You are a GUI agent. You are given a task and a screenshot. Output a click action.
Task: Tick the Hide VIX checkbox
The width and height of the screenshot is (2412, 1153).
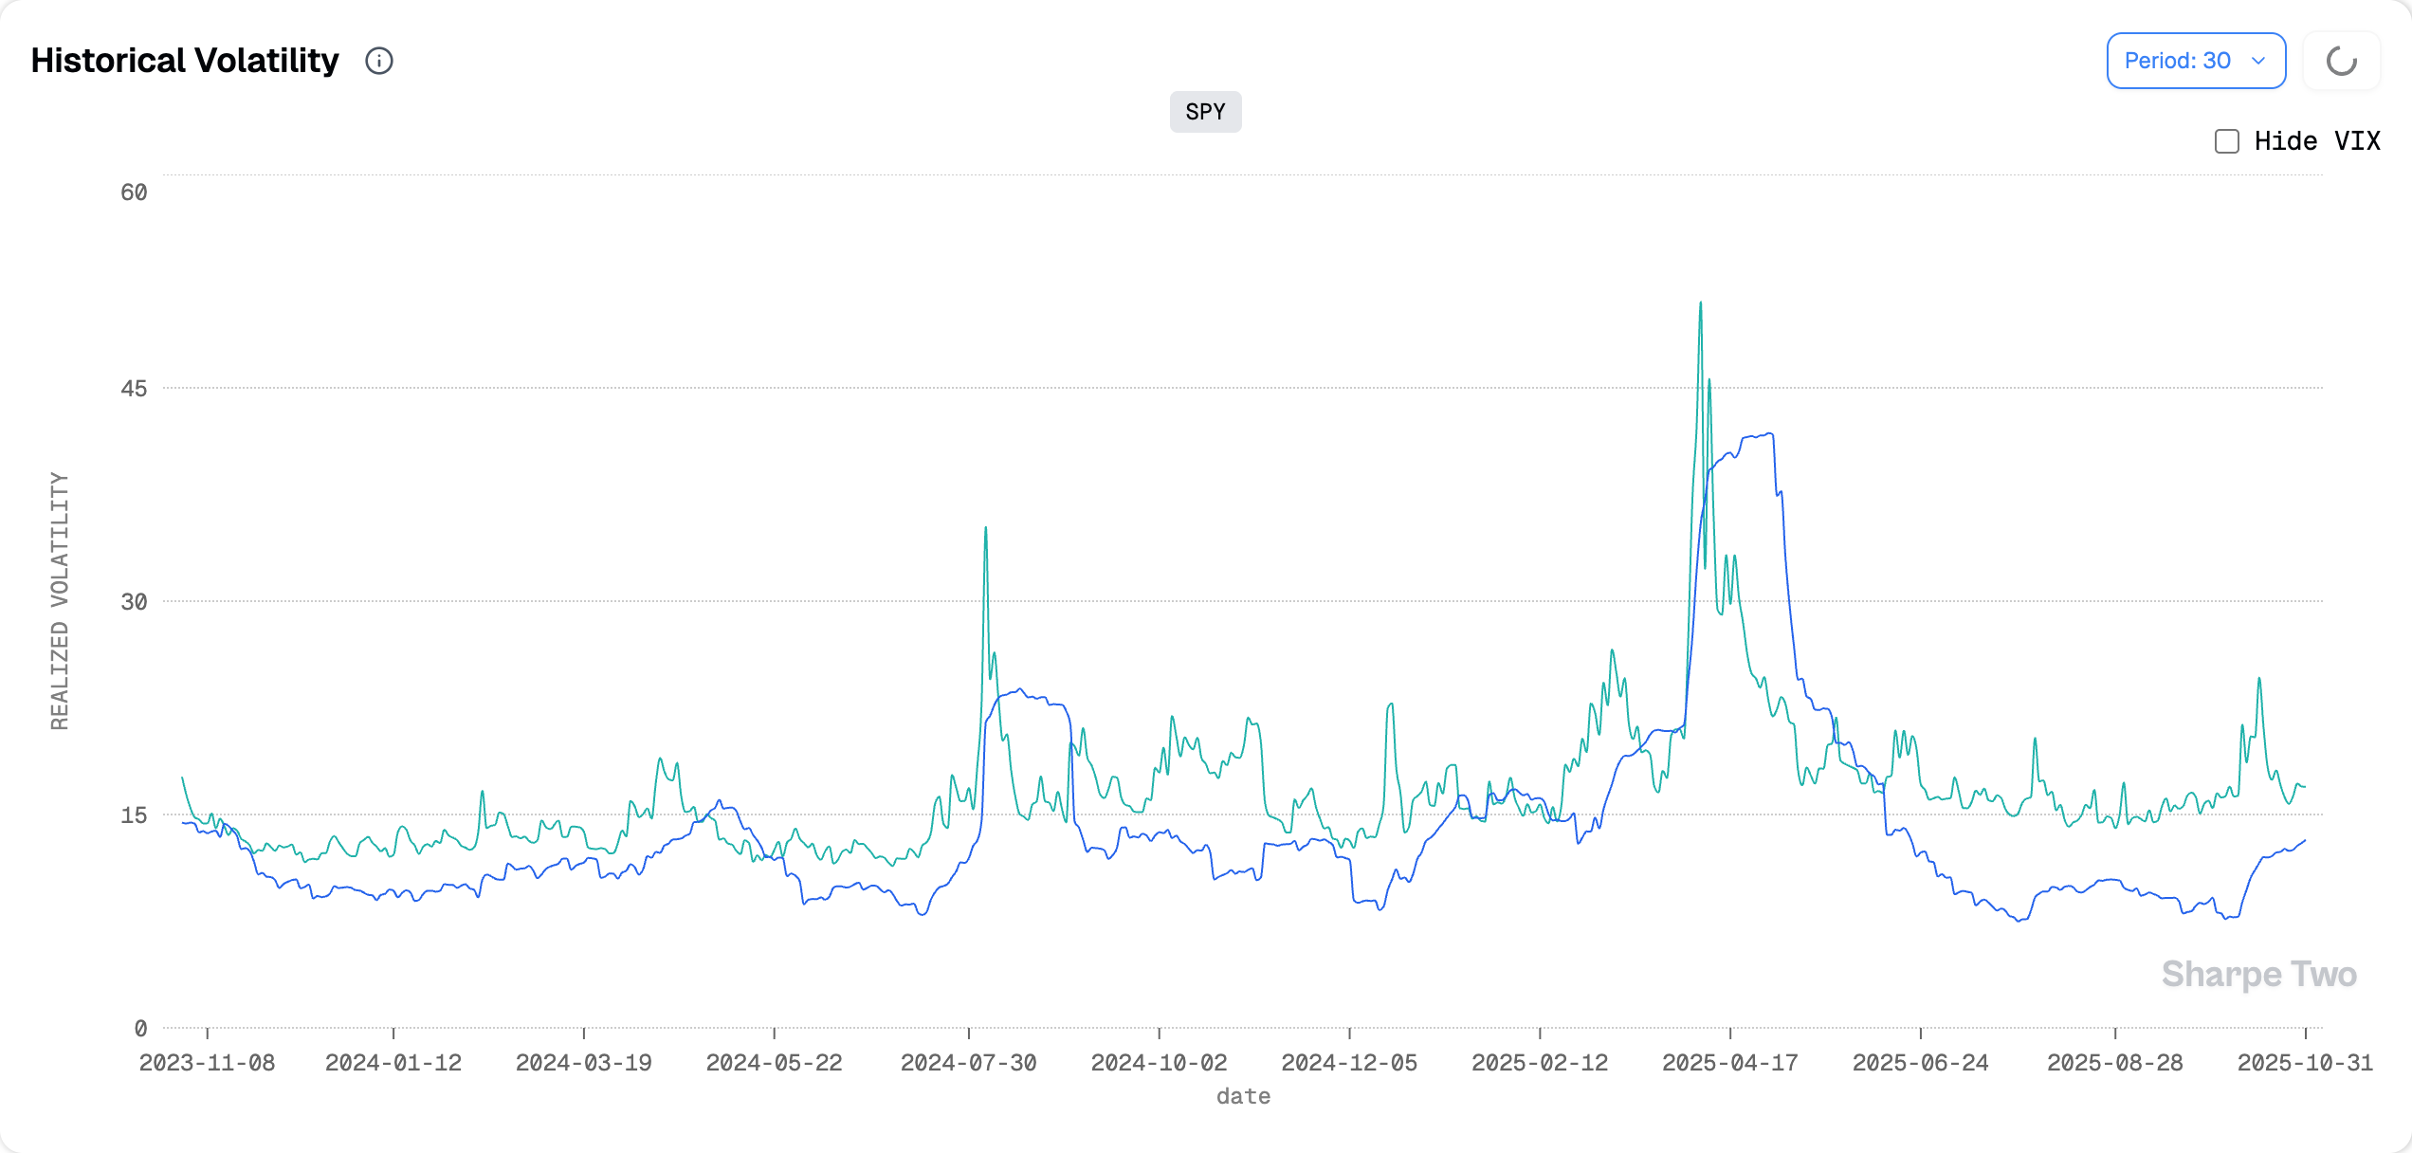coord(2227,141)
